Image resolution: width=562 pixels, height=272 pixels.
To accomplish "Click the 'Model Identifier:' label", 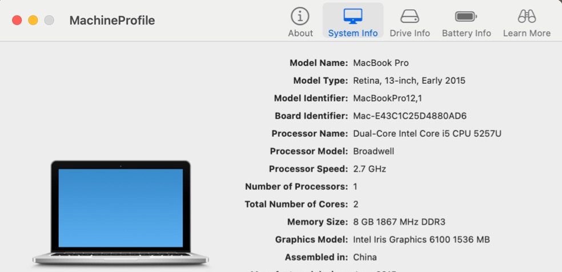I will [311, 98].
